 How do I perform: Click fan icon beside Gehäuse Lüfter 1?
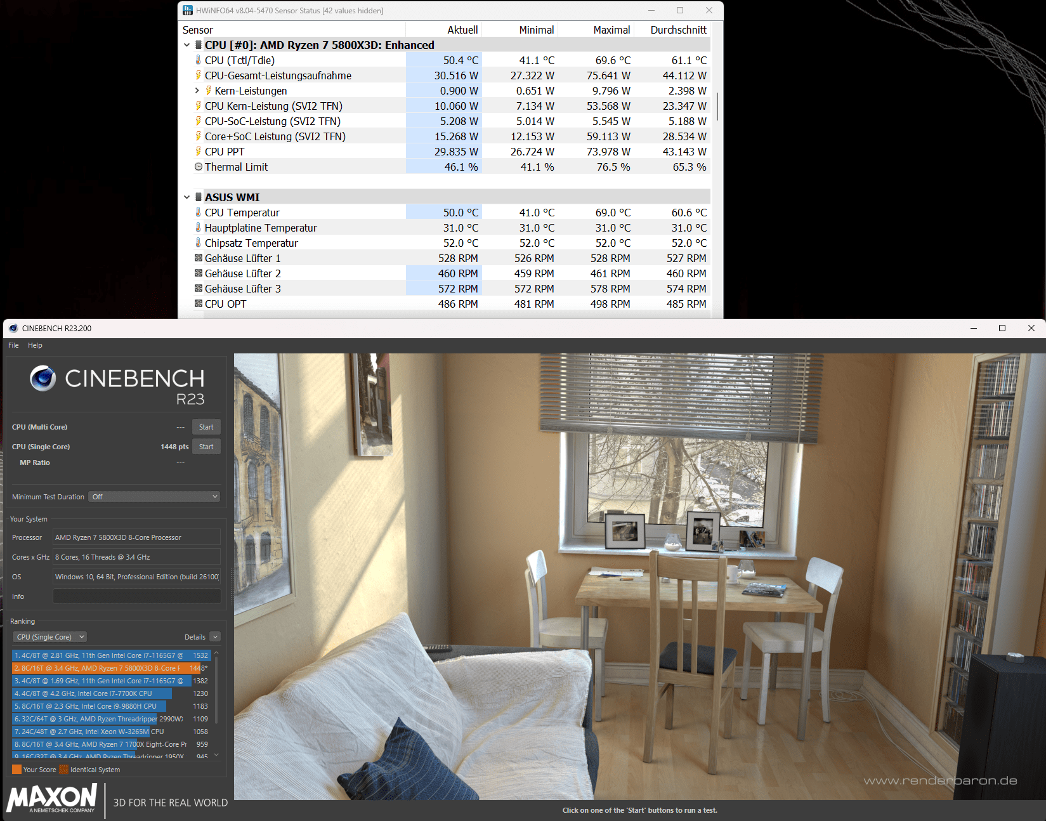coord(199,258)
